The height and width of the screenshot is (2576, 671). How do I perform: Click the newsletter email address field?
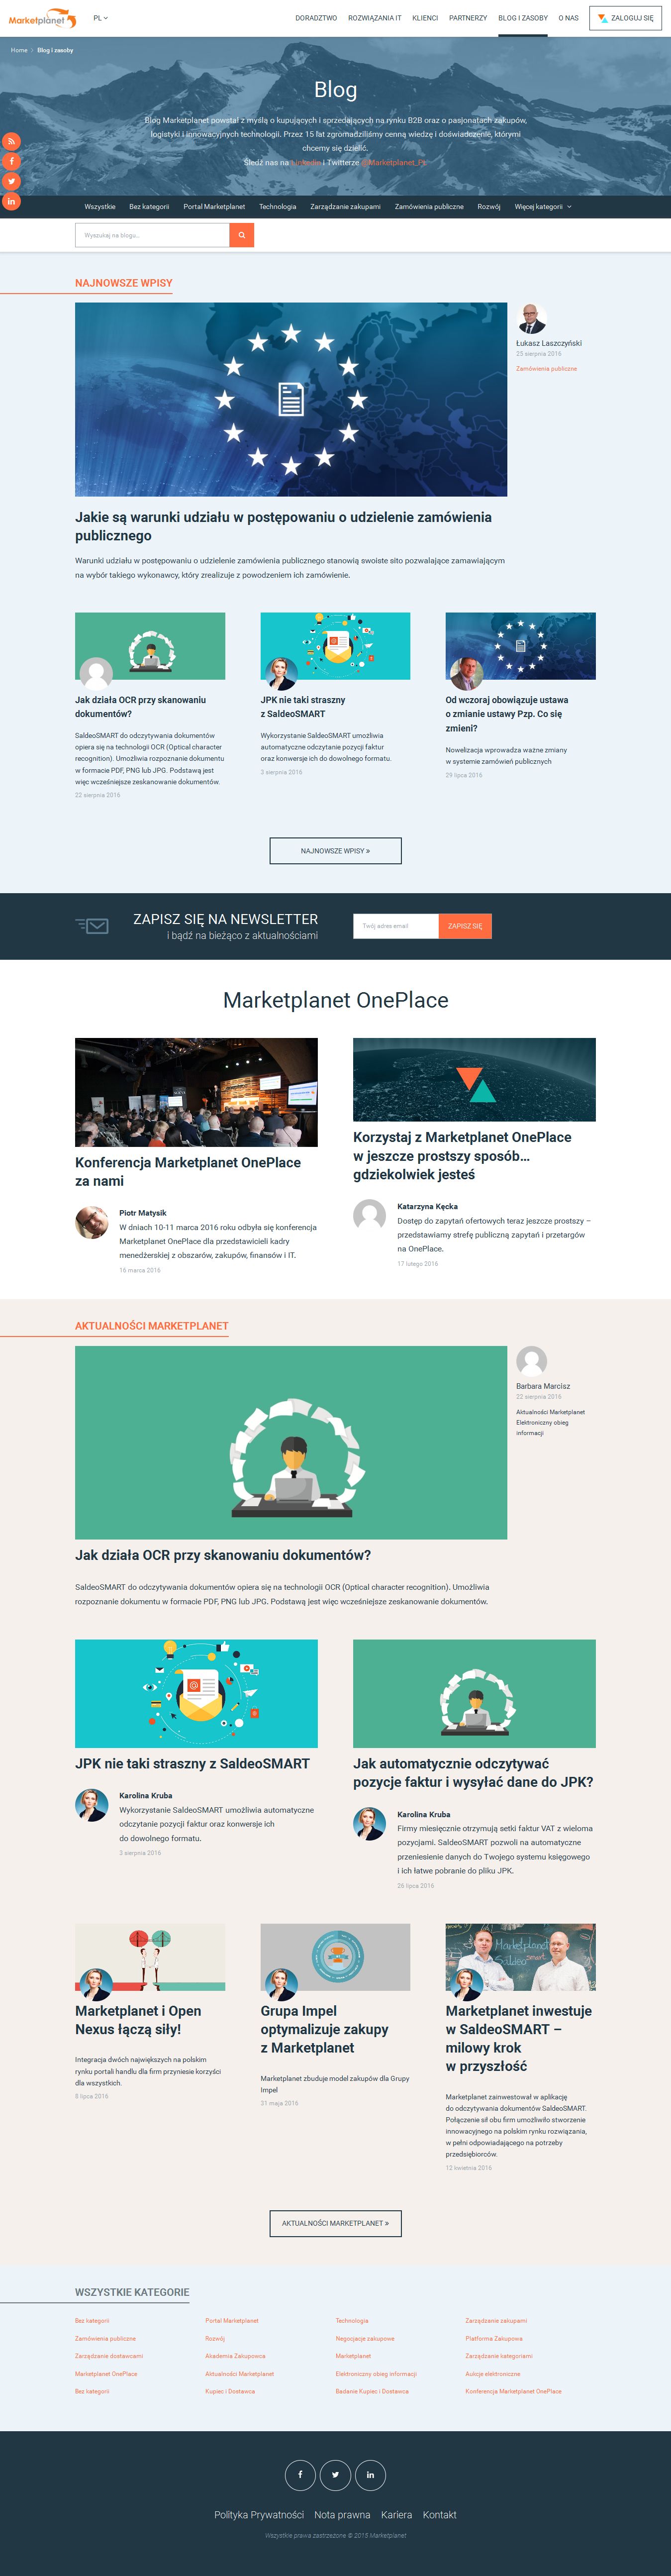396,926
